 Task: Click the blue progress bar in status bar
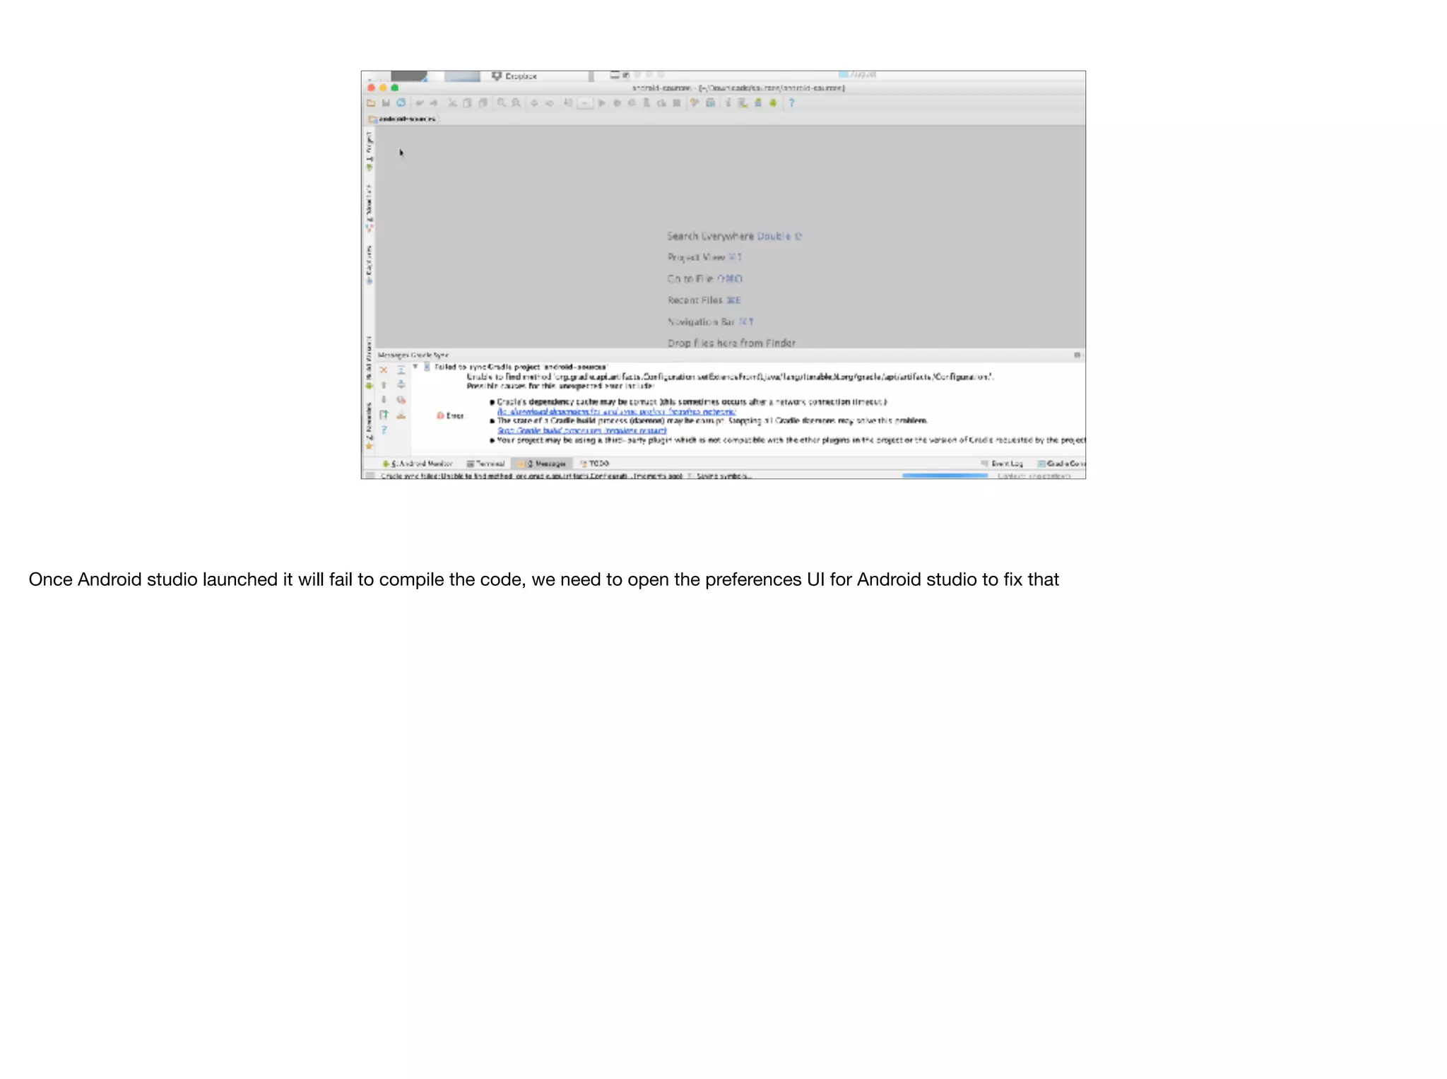click(x=945, y=476)
